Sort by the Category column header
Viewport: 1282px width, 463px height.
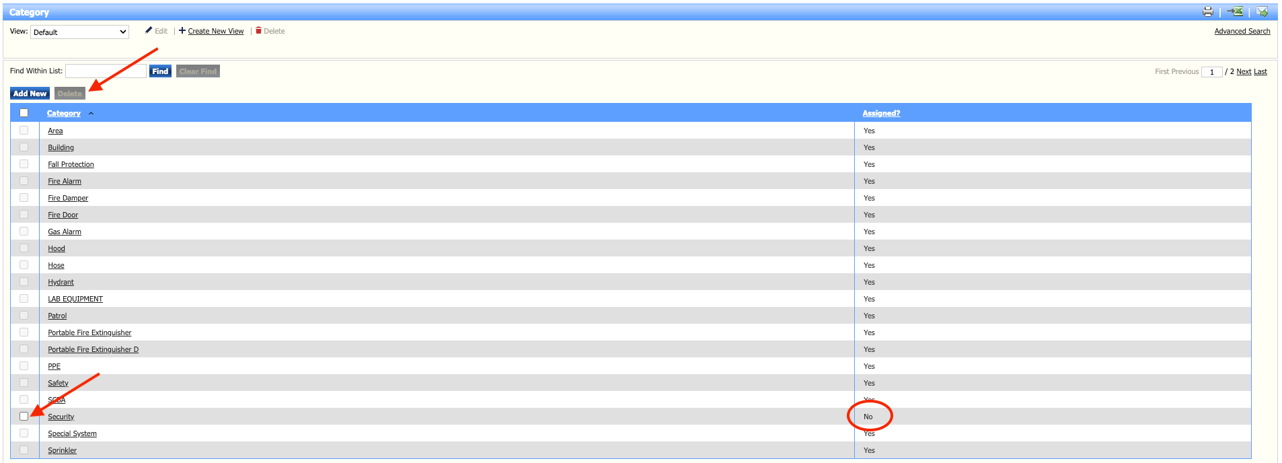63,113
